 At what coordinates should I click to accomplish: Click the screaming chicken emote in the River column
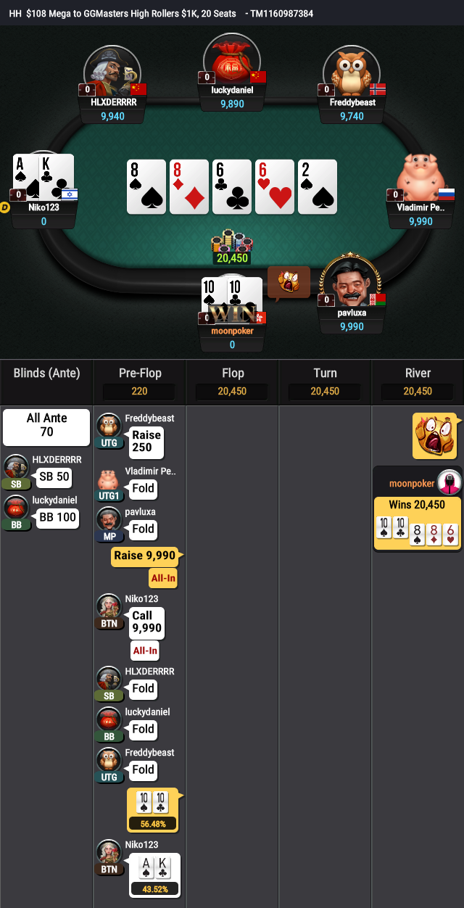coord(435,436)
